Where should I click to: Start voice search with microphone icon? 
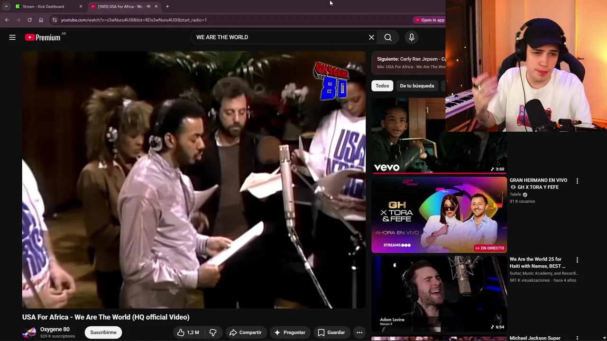(x=412, y=37)
